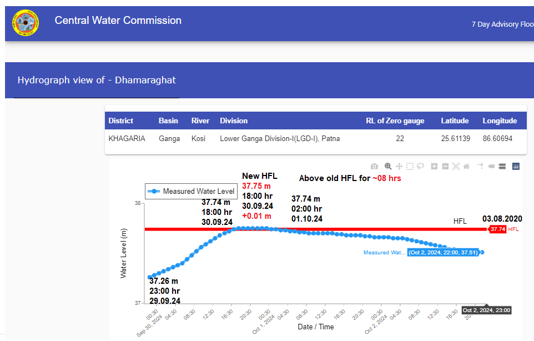The height and width of the screenshot is (341, 534).
Task: Click the Autoscale chart icon
Action: click(456, 166)
